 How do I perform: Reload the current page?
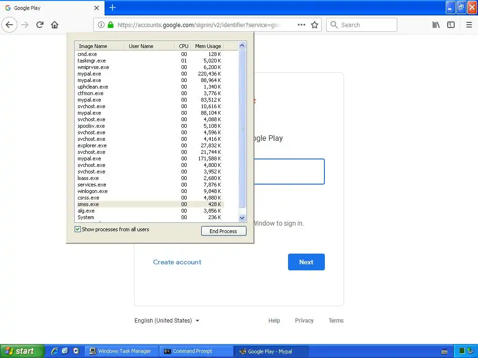point(40,25)
